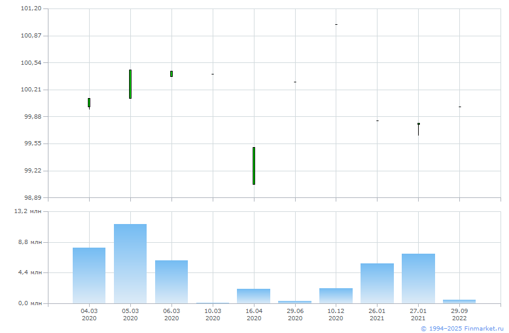Click the 05.03 2020 date label
Screen dimensions: 509x333
pos(130,314)
